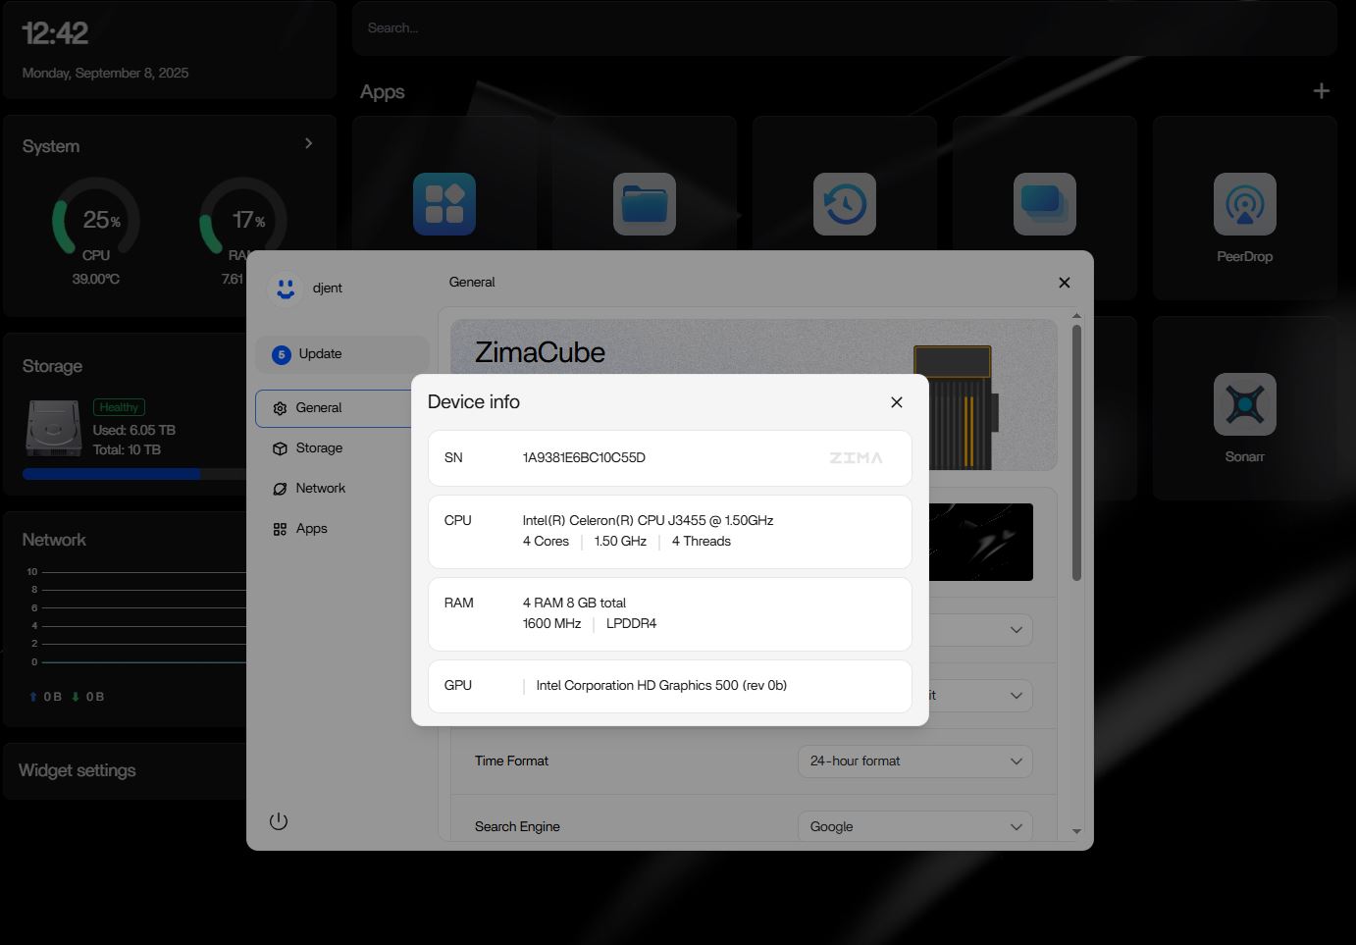Open the Network settings menu item
The height and width of the screenshot is (945, 1356).
[x=320, y=489]
